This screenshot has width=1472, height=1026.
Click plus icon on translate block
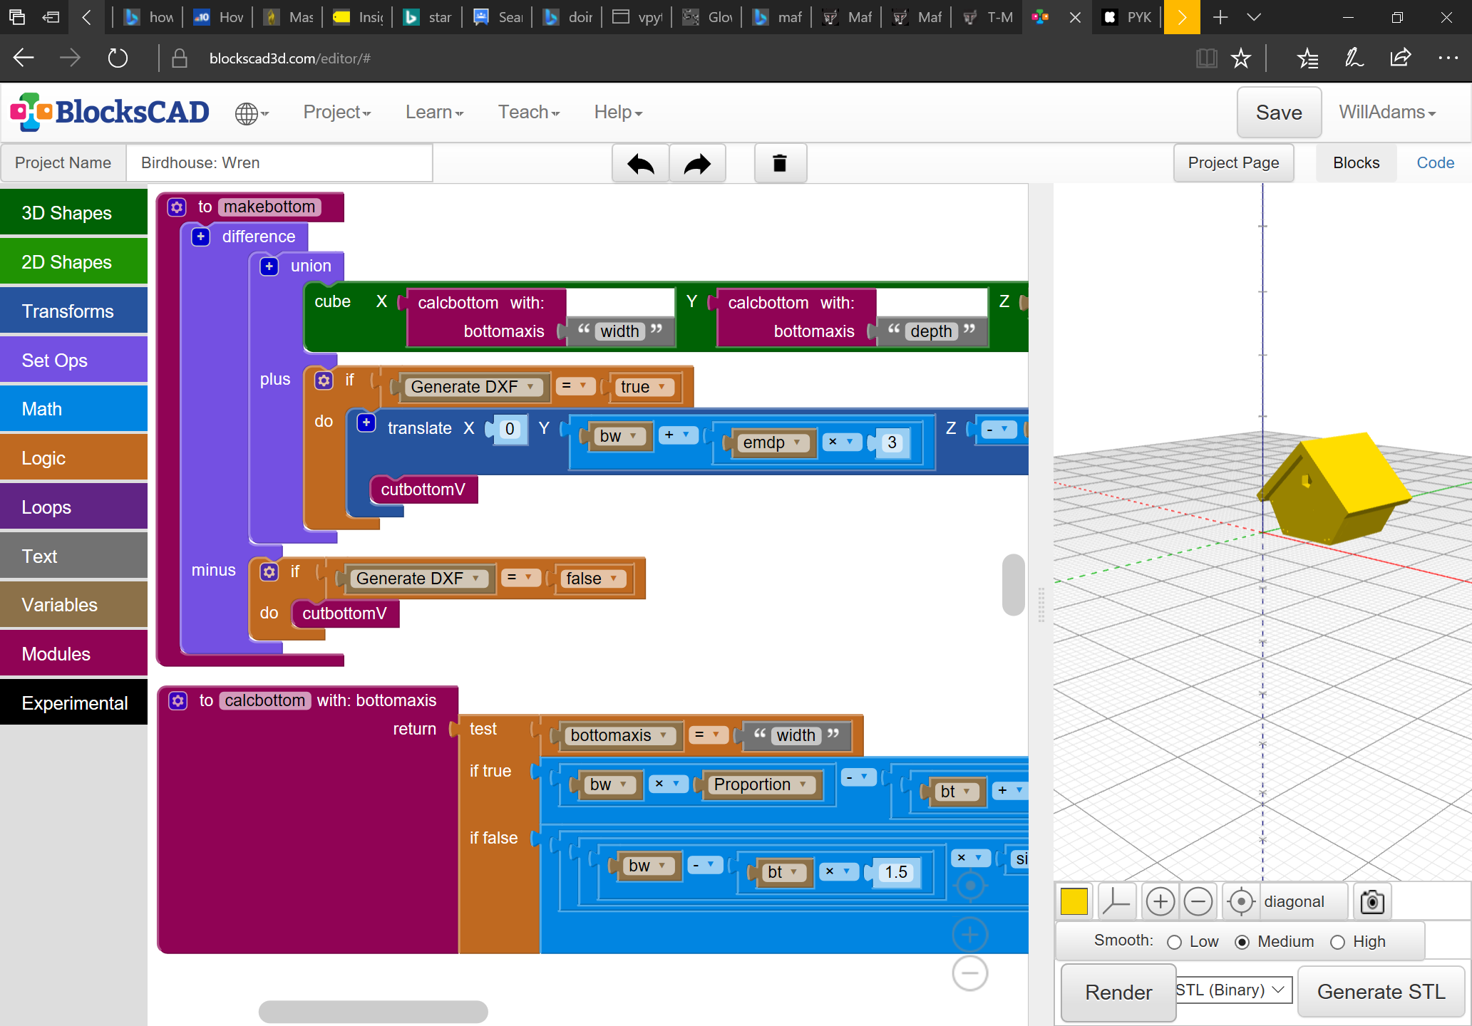366,423
